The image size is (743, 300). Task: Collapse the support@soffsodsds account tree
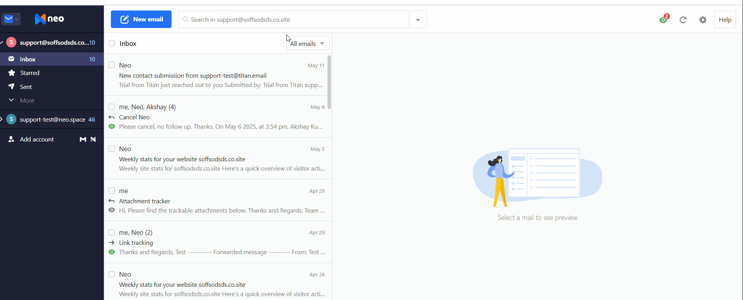2,42
